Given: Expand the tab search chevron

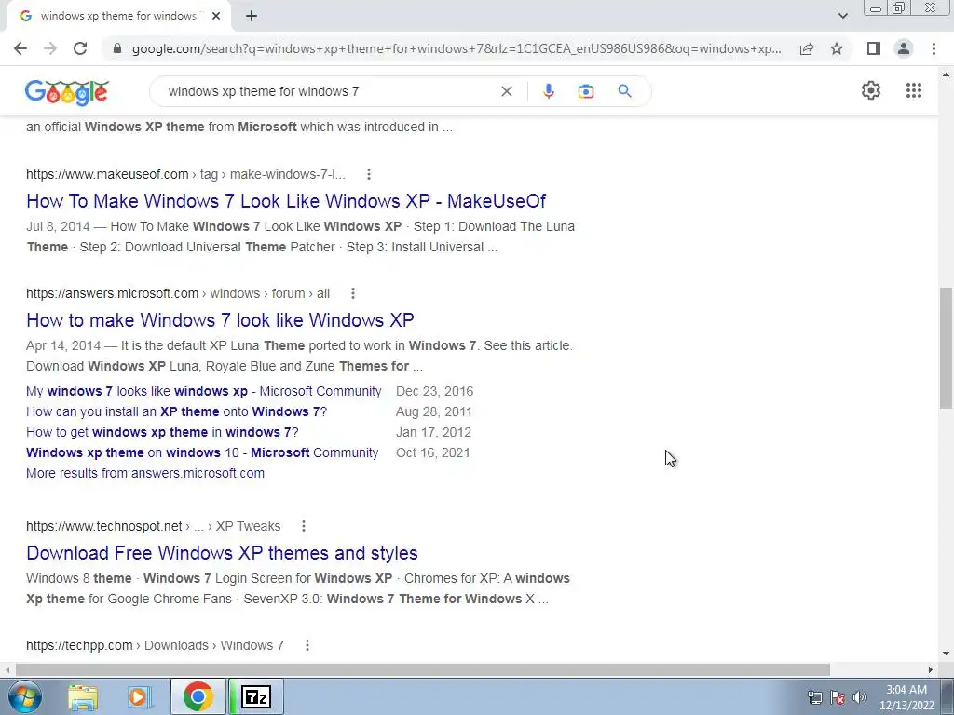Looking at the screenshot, I should [x=842, y=16].
